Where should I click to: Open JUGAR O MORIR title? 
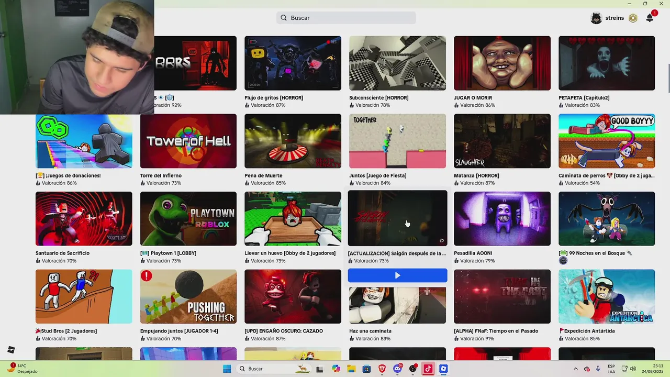(x=473, y=98)
